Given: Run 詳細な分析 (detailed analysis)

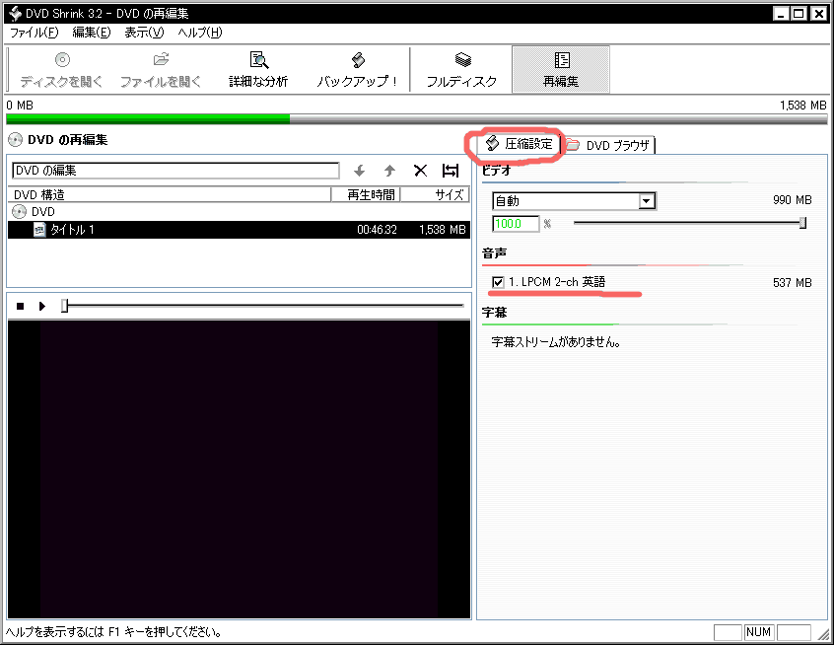Looking at the screenshot, I should pos(258,70).
